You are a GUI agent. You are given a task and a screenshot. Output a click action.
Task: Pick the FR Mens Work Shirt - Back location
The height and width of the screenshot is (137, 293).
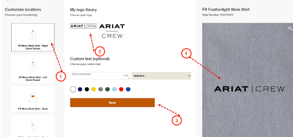[x=33, y=99]
